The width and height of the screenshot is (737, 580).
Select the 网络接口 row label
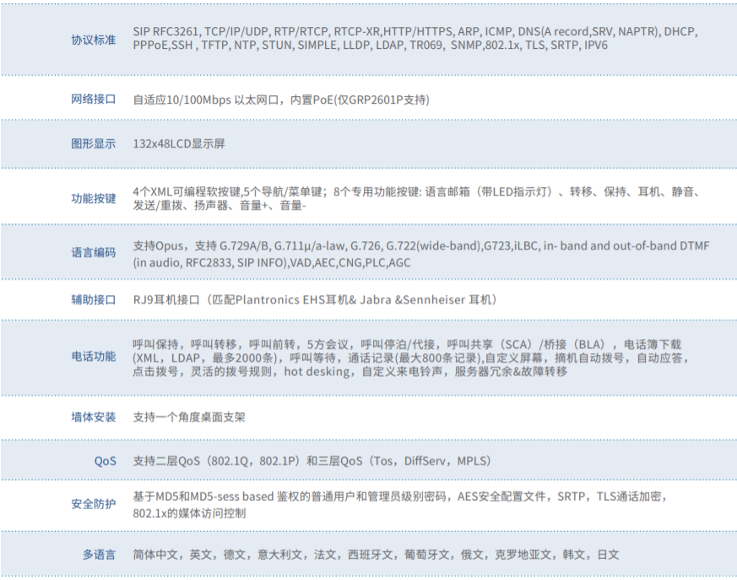(x=93, y=99)
